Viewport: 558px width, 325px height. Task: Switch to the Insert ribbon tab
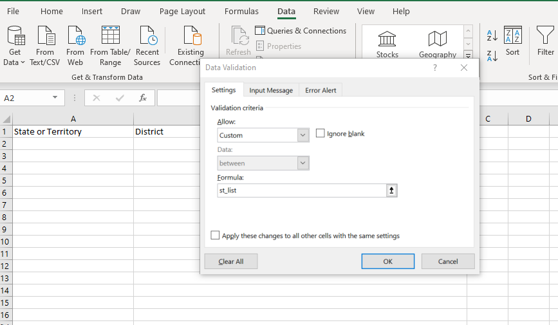tap(92, 12)
